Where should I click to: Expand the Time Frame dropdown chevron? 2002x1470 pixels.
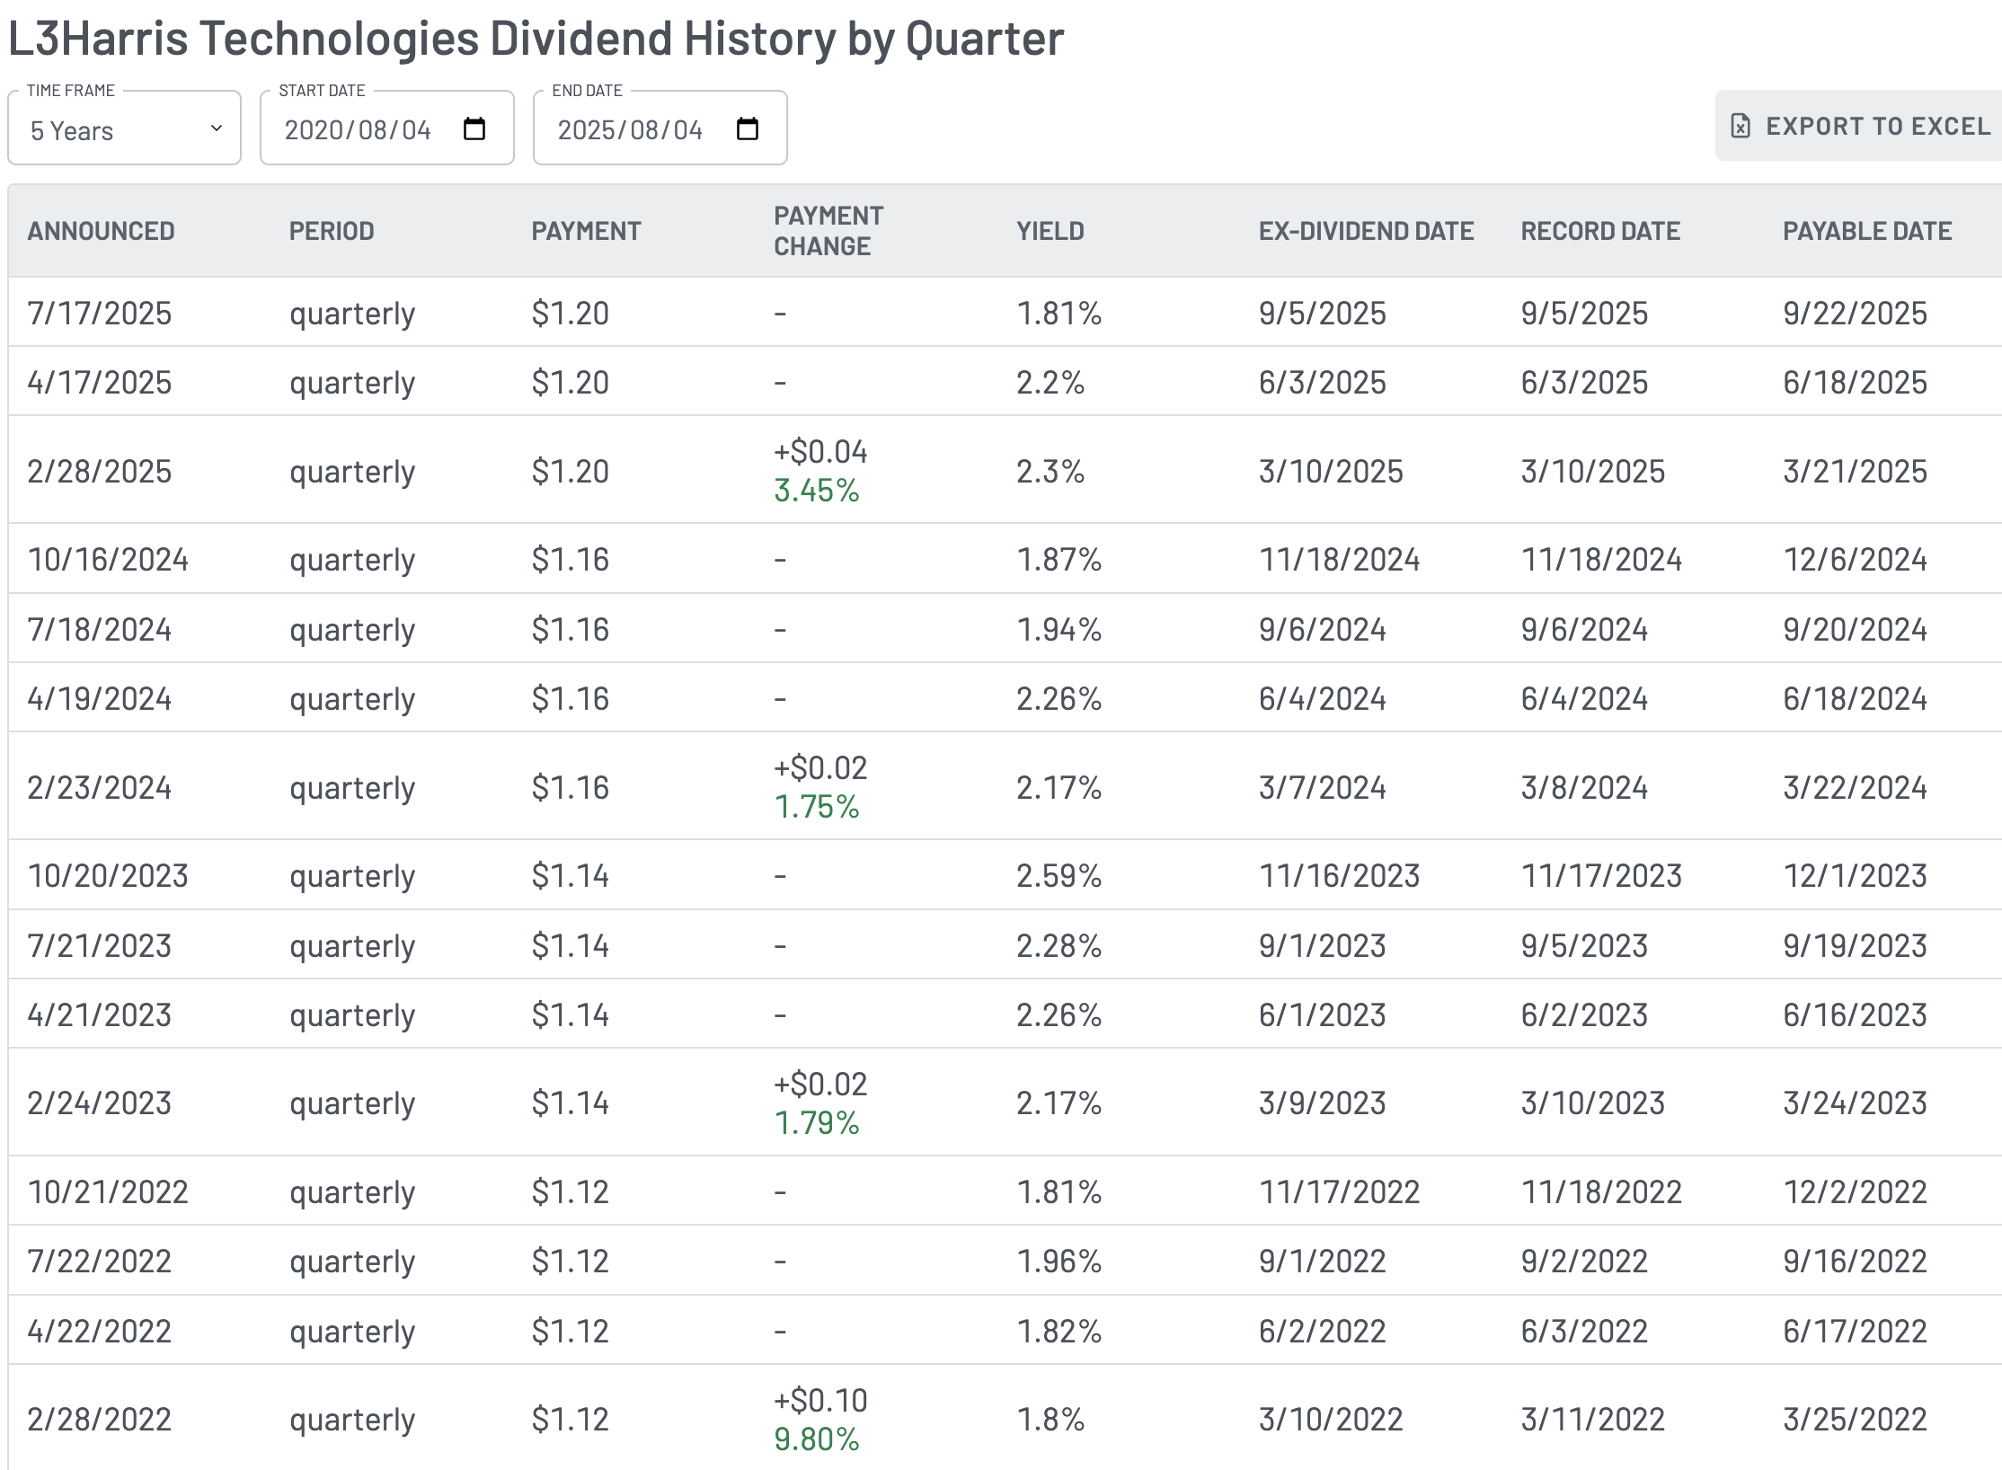pos(217,128)
